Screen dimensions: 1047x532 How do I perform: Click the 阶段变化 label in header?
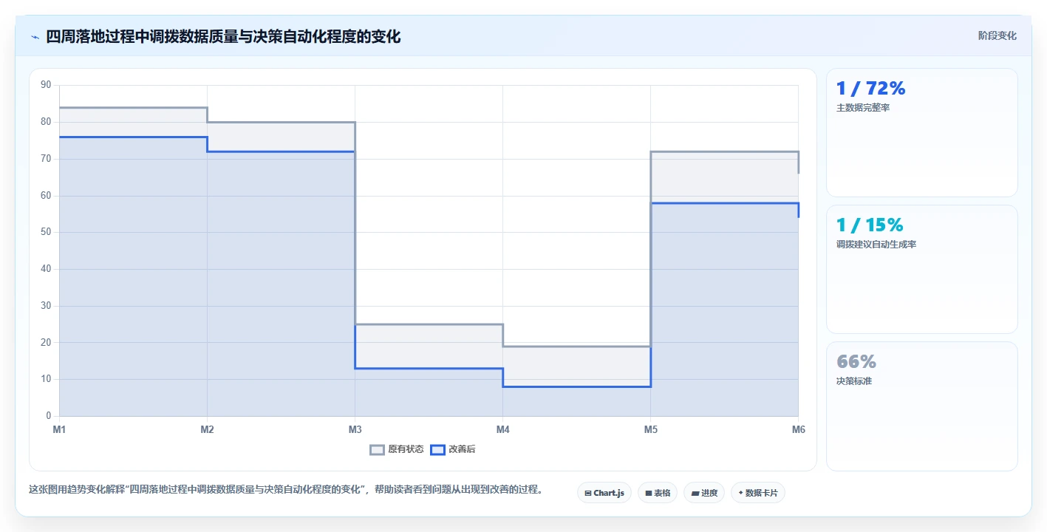997,36
